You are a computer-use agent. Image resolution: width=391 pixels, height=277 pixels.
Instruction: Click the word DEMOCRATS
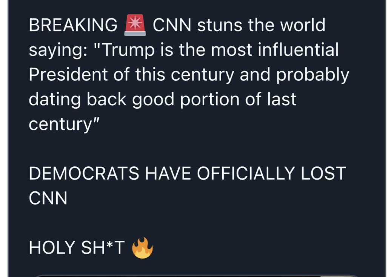point(84,174)
